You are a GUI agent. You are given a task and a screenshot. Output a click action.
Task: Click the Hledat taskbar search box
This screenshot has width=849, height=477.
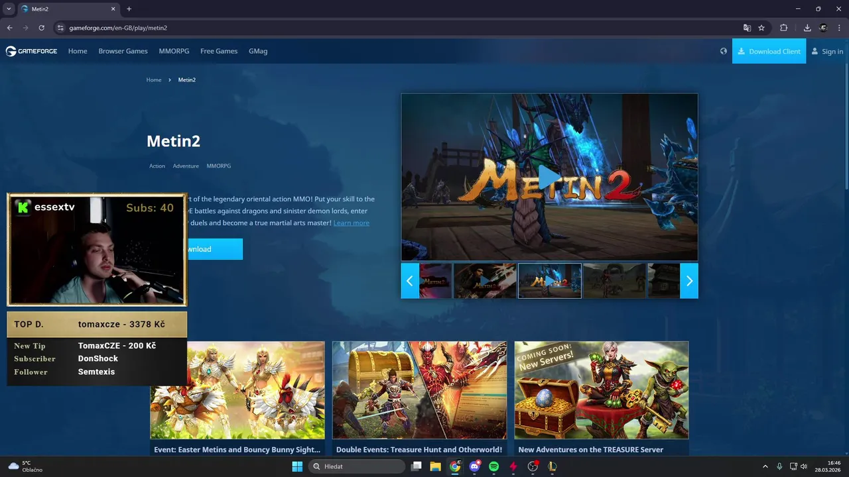click(357, 466)
